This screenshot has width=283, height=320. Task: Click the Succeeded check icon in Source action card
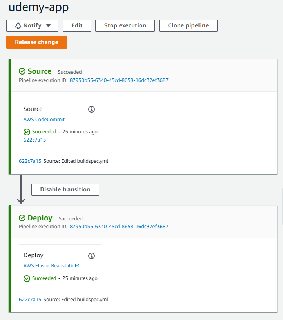27,132
